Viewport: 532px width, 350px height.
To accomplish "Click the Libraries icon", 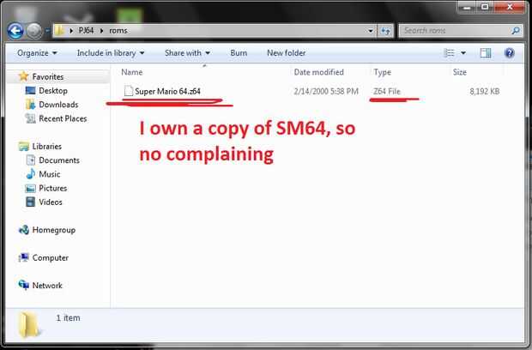I will click(24, 147).
